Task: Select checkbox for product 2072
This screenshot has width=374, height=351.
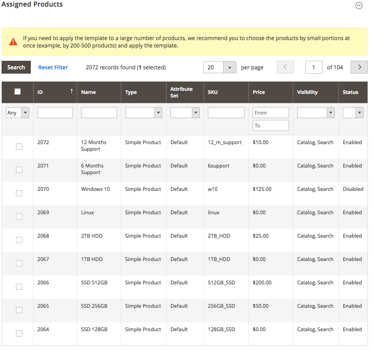Action: point(19,146)
